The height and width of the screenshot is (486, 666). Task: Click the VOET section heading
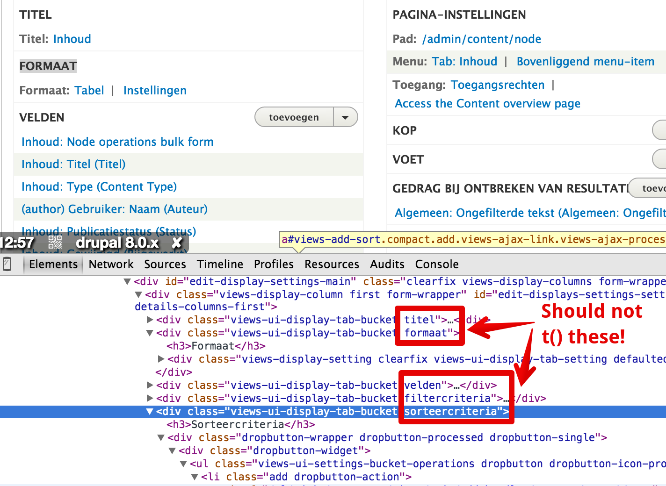[408, 160]
